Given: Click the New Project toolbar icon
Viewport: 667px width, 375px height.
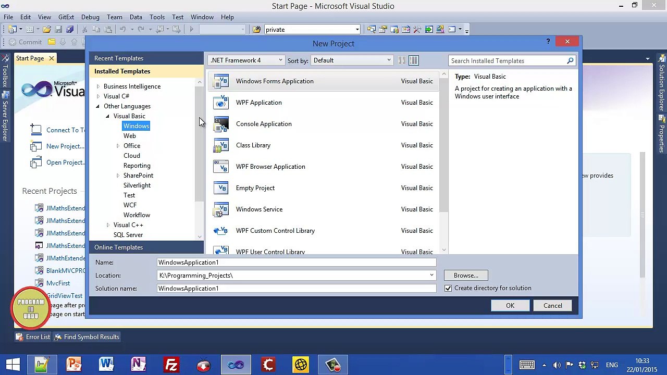Looking at the screenshot, I should click(12, 30).
